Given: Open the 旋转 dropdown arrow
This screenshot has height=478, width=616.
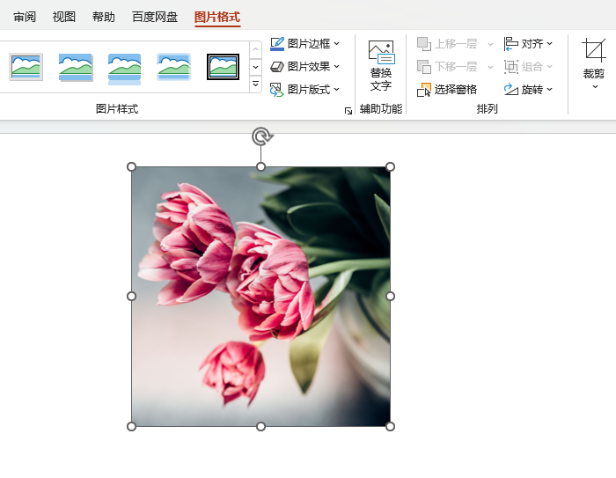Looking at the screenshot, I should tap(550, 90).
